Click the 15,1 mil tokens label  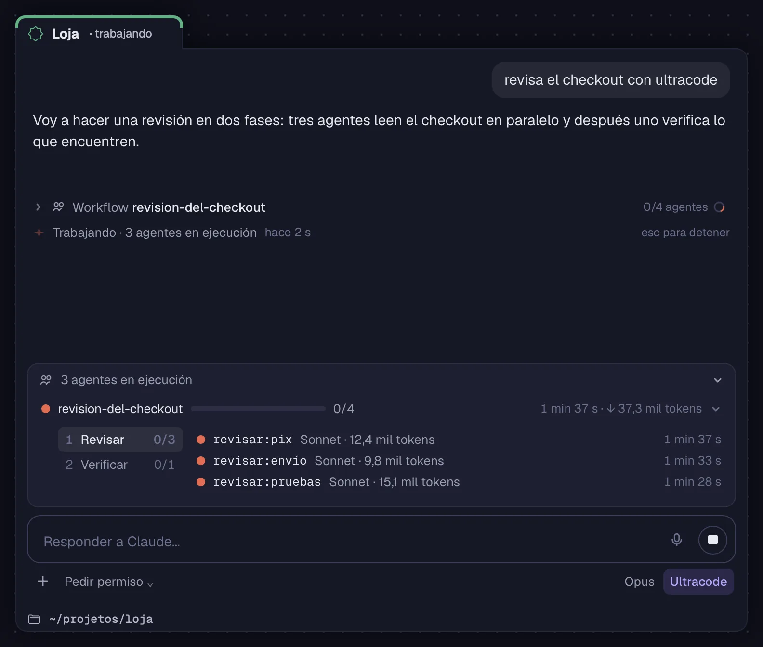(x=419, y=482)
